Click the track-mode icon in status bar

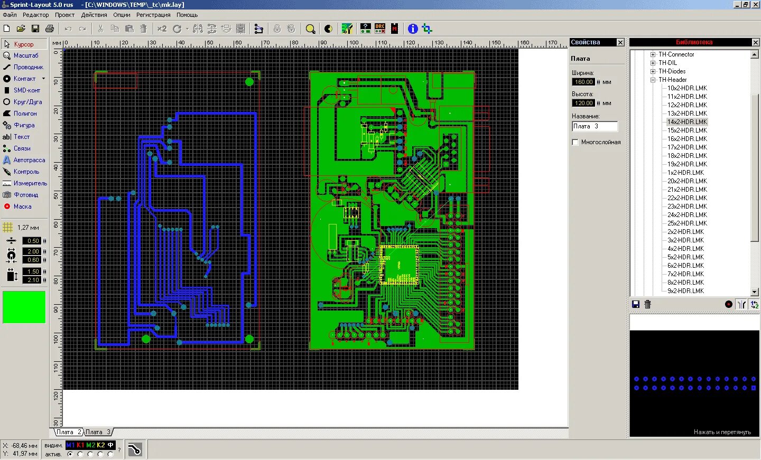[x=135, y=449]
